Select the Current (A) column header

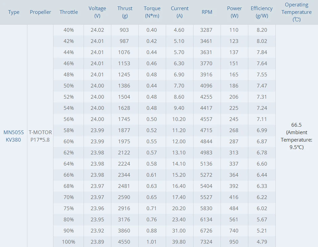(180, 12)
